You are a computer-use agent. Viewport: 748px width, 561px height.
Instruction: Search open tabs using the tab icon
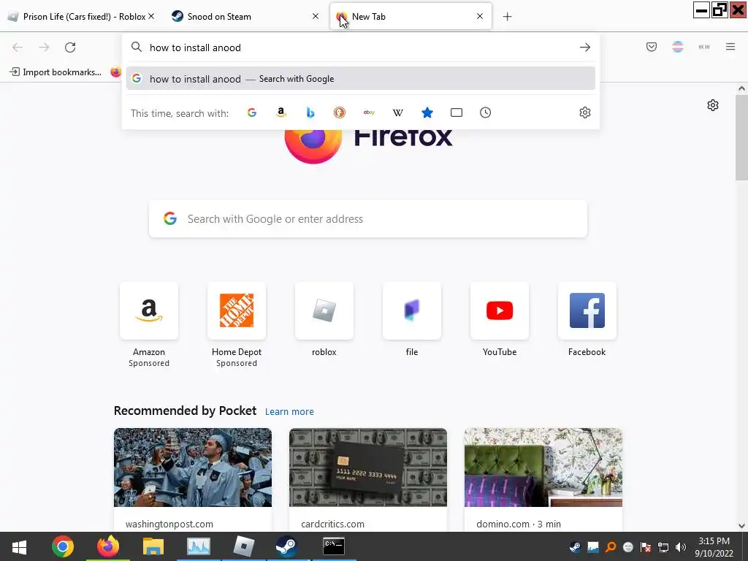[x=457, y=112]
